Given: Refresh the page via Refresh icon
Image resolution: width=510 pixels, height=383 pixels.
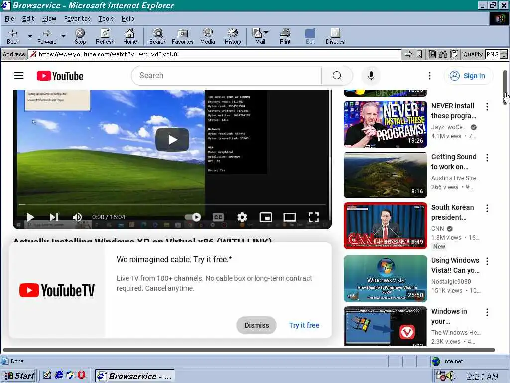Looking at the screenshot, I should coord(105,36).
